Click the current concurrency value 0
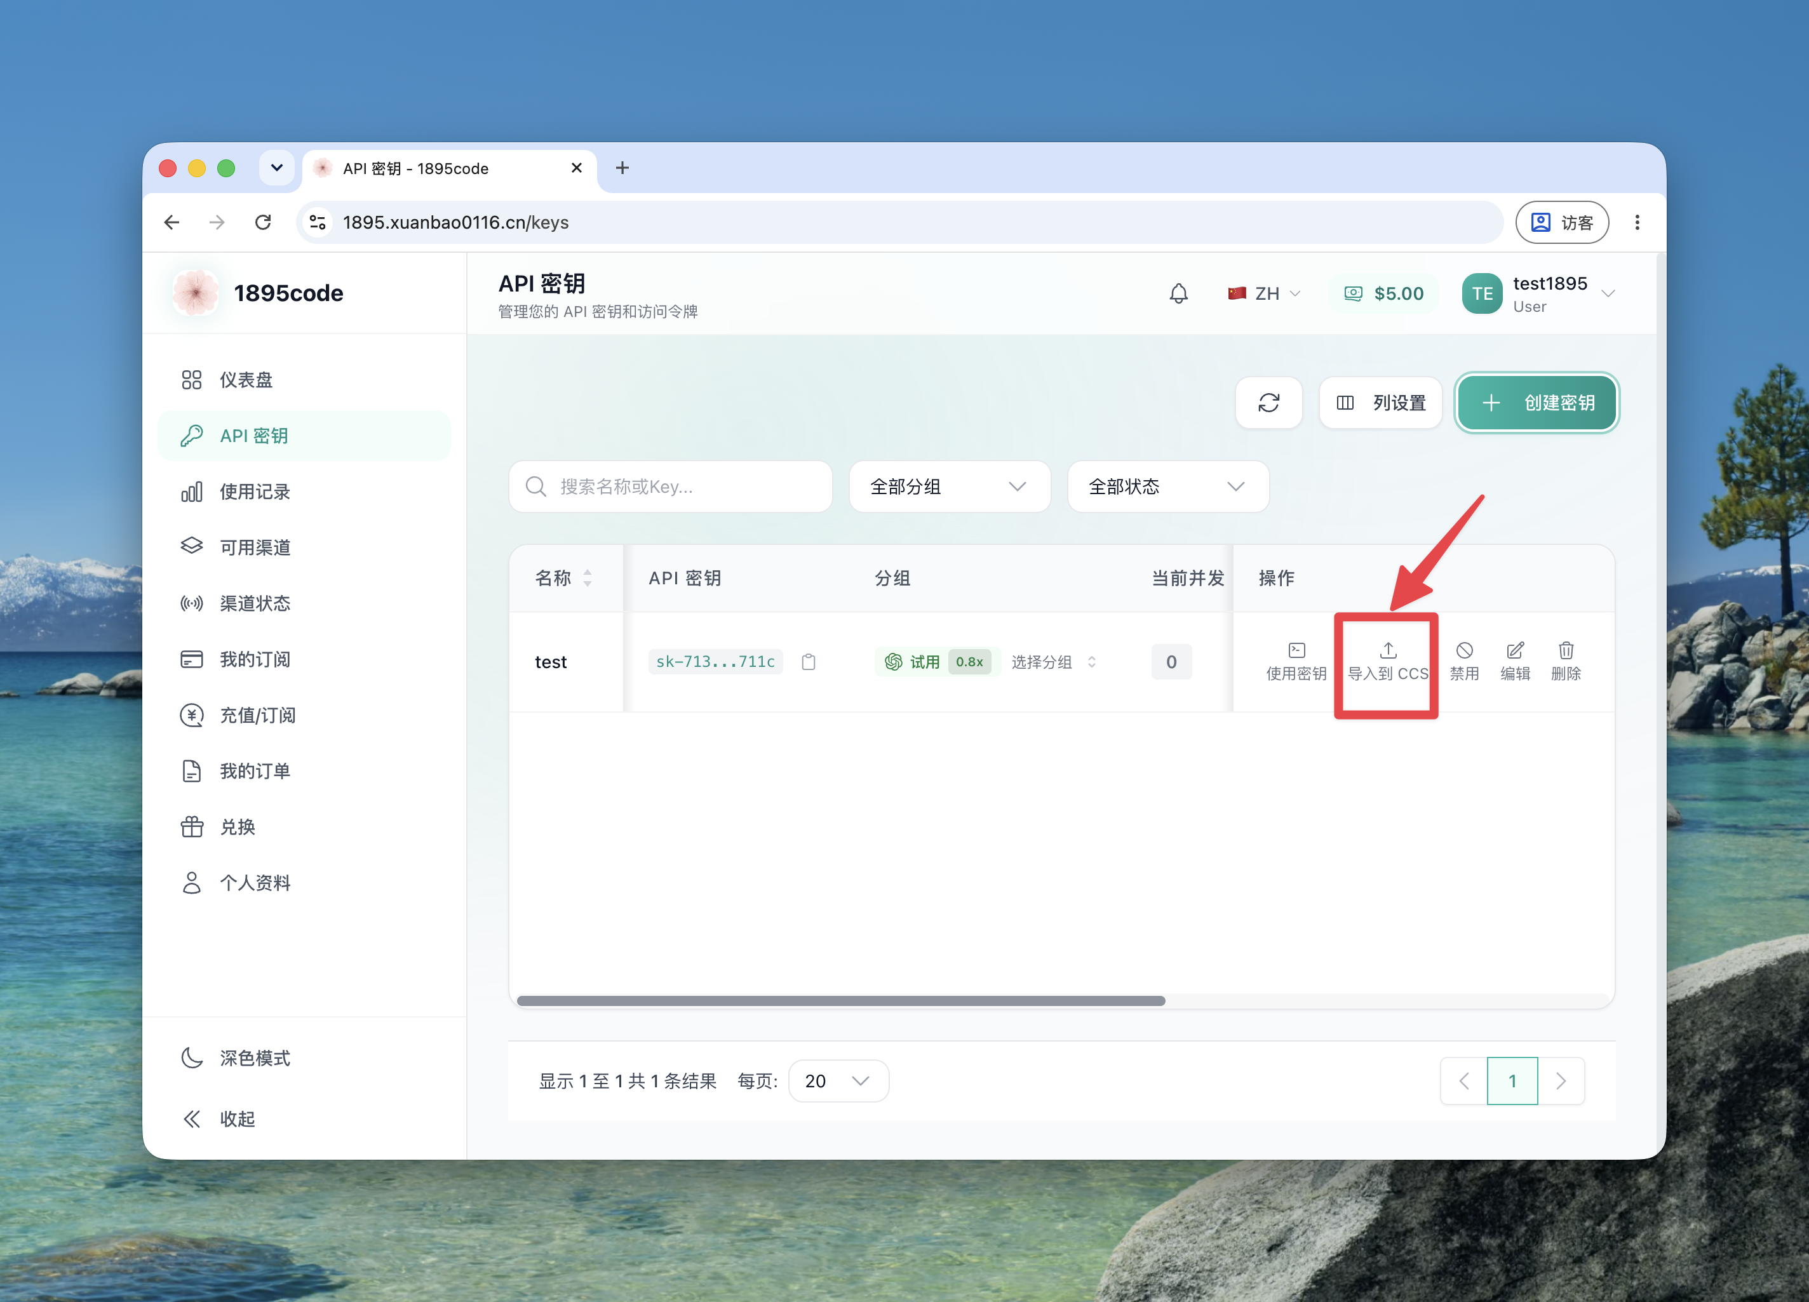Image resolution: width=1809 pixels, height=1302 pixels. coord(1172,662)
